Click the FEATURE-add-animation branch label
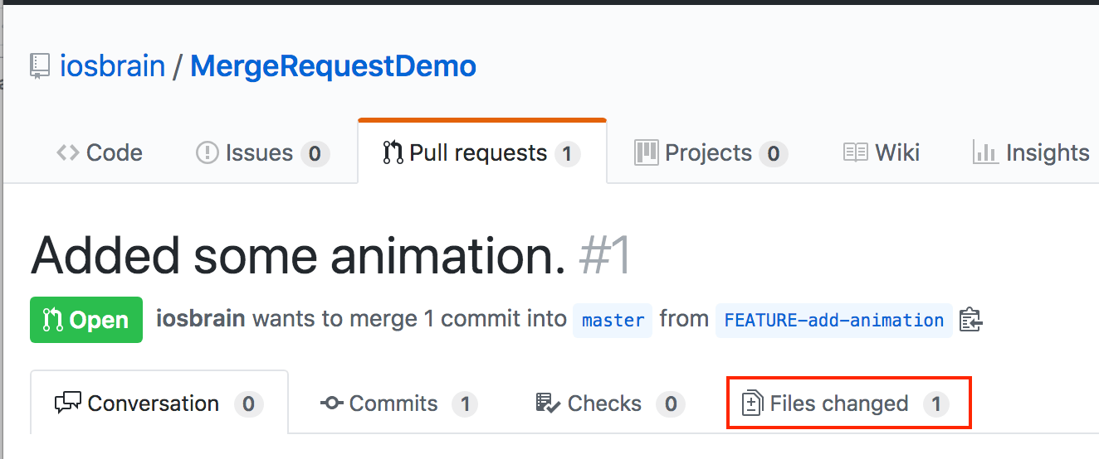This screenshot has height=459, width=1099. [833, 321]
